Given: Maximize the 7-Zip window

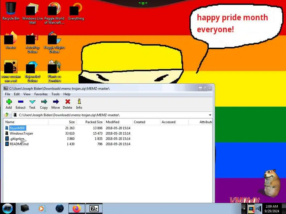Looking at the screenshot, I should point(205,88).
